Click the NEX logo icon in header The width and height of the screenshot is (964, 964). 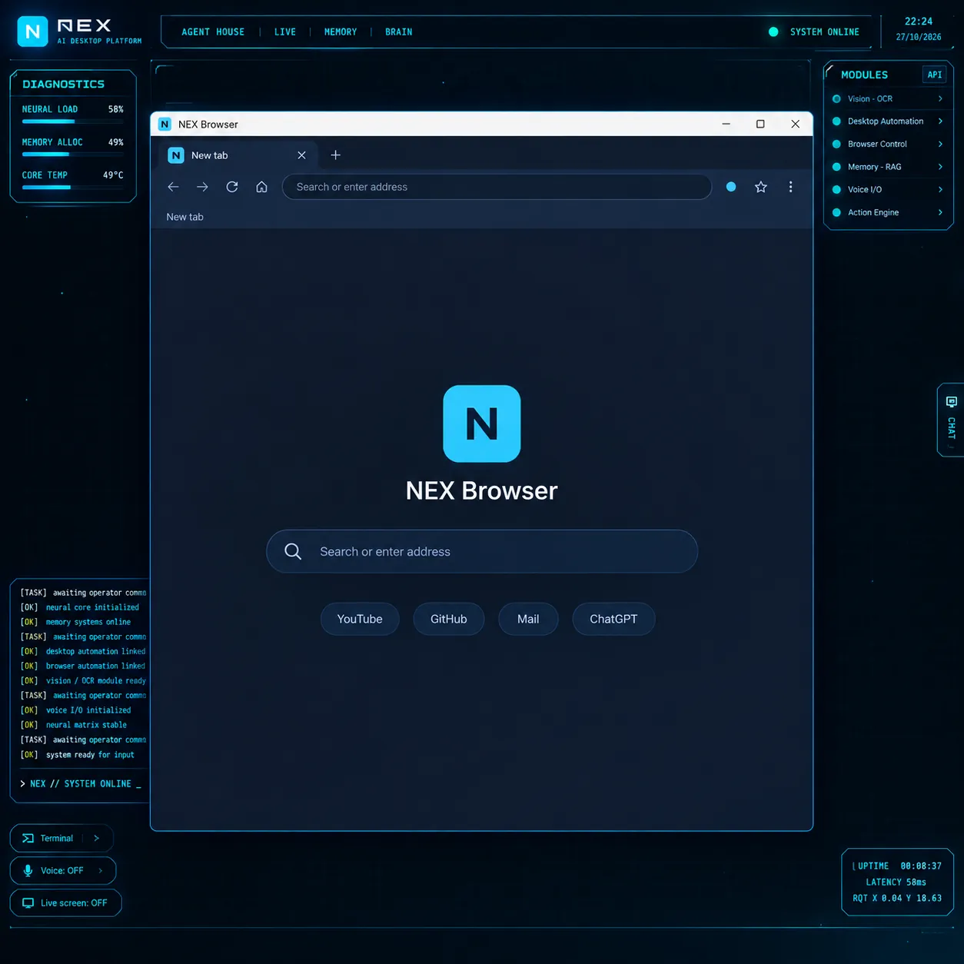coord(32,32)
